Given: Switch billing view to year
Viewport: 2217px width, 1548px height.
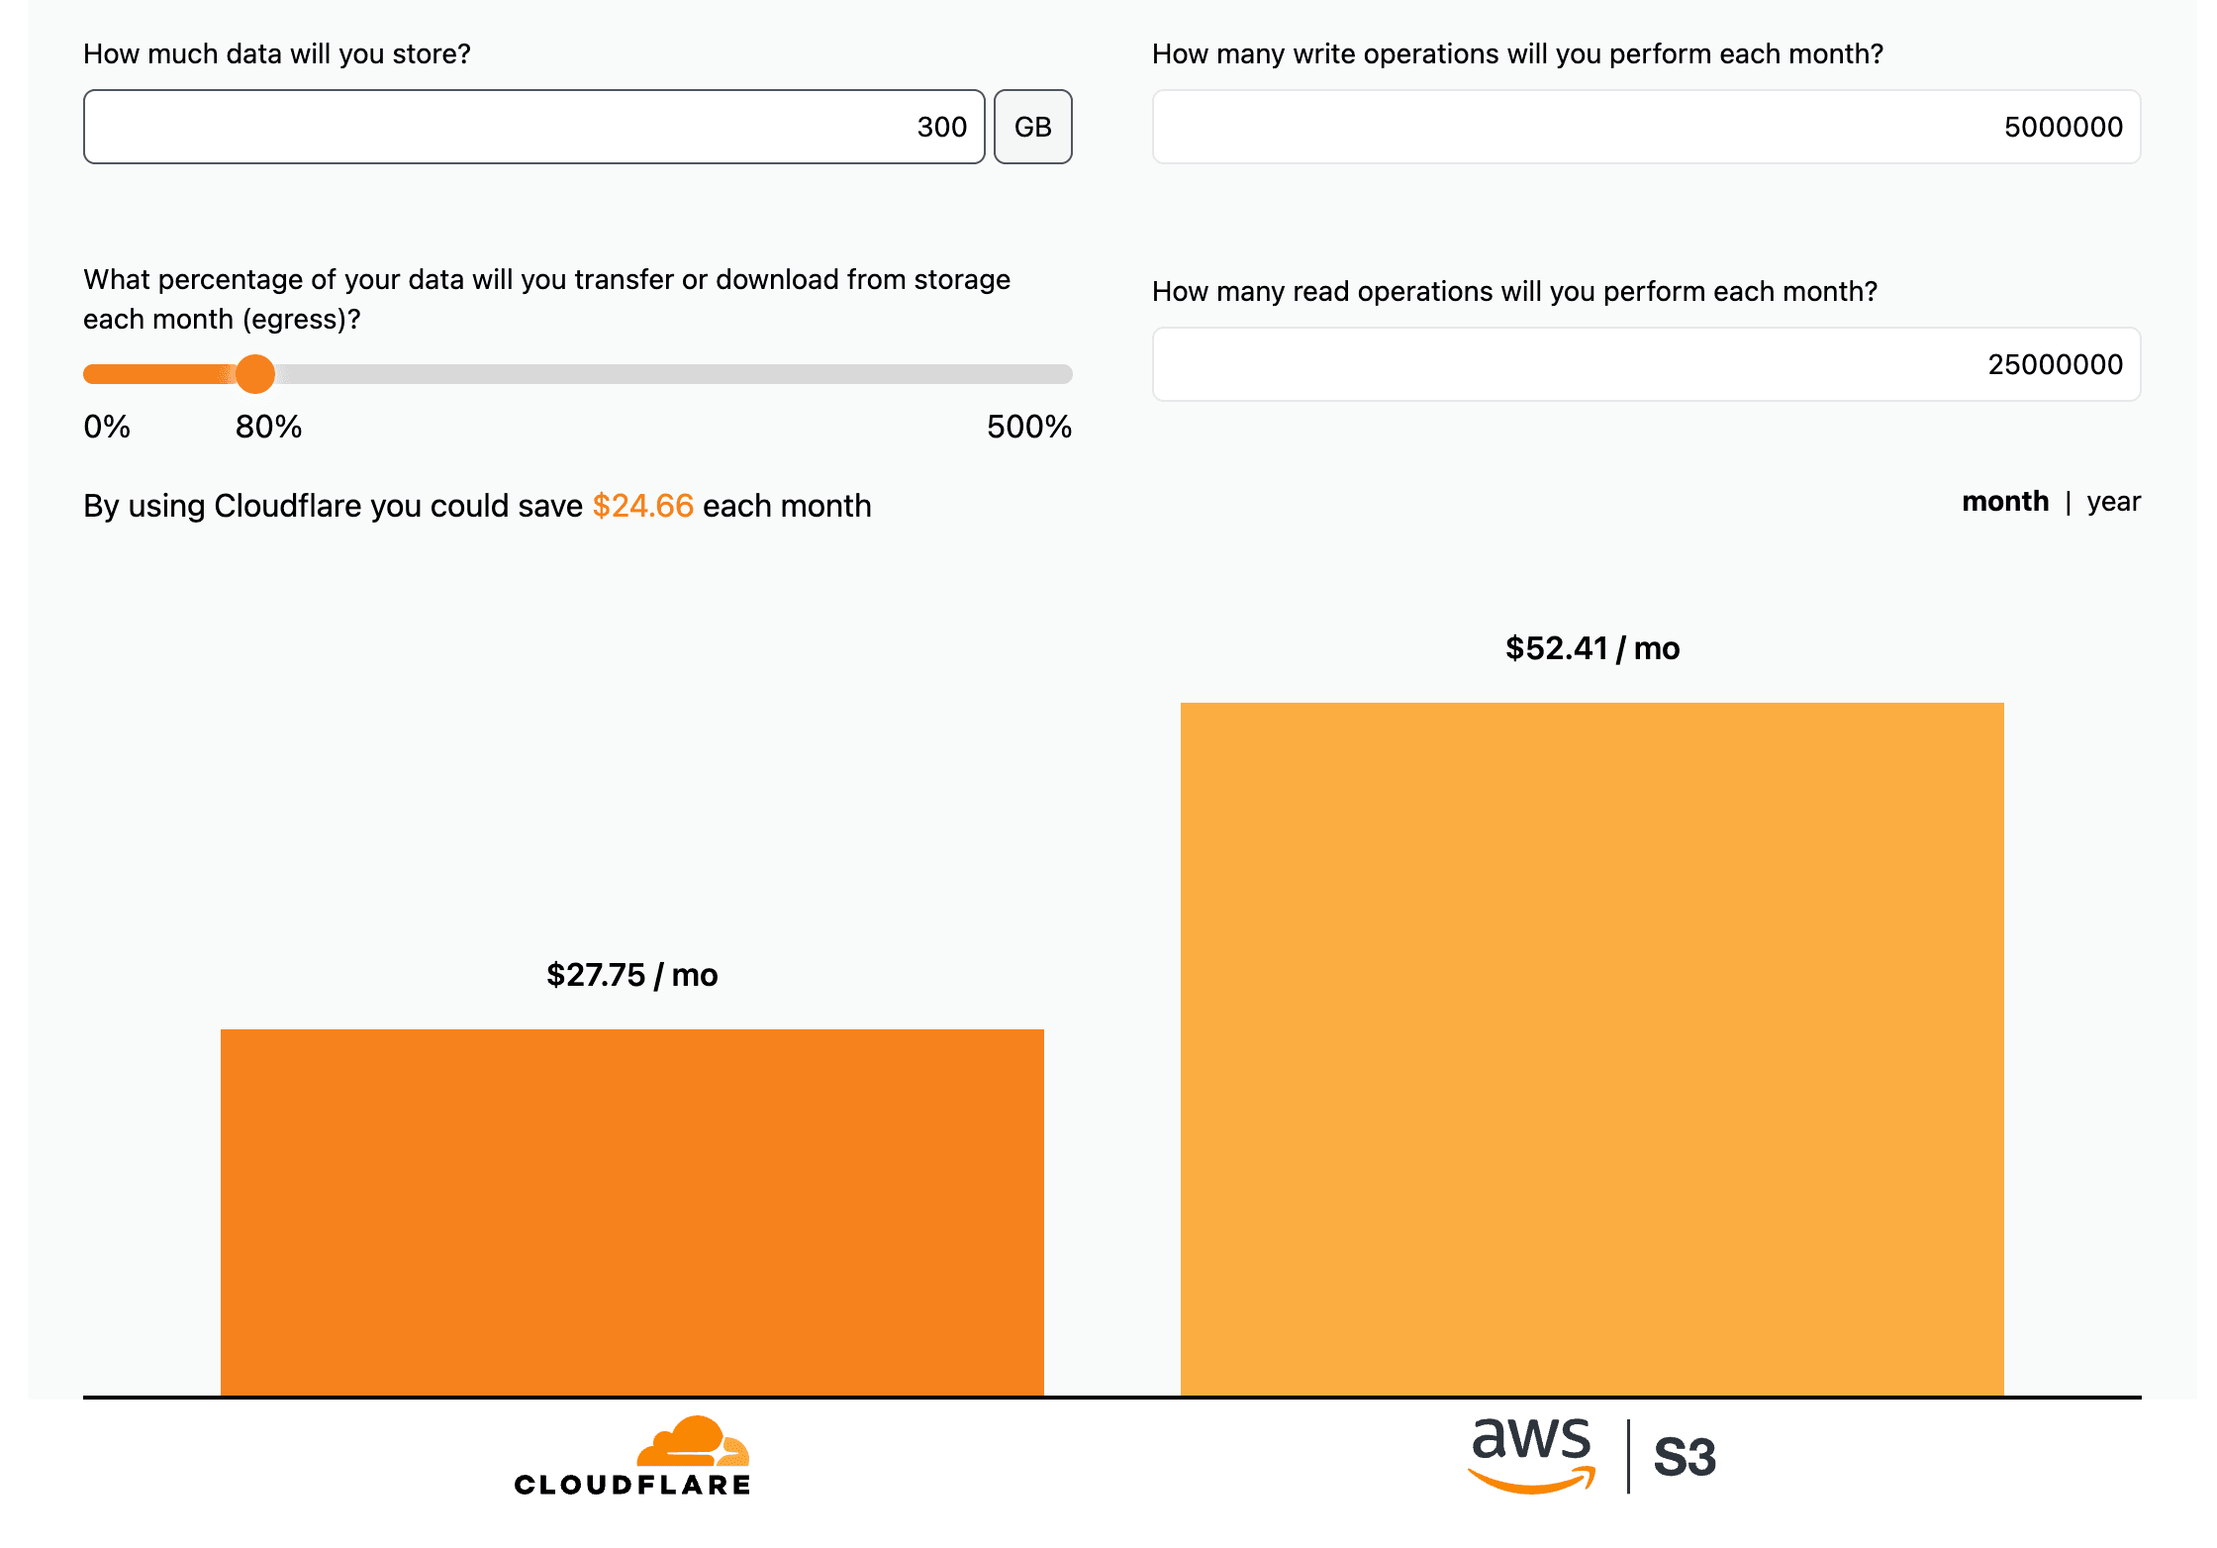Looking at the screenshot, I should click(2113, 502).
